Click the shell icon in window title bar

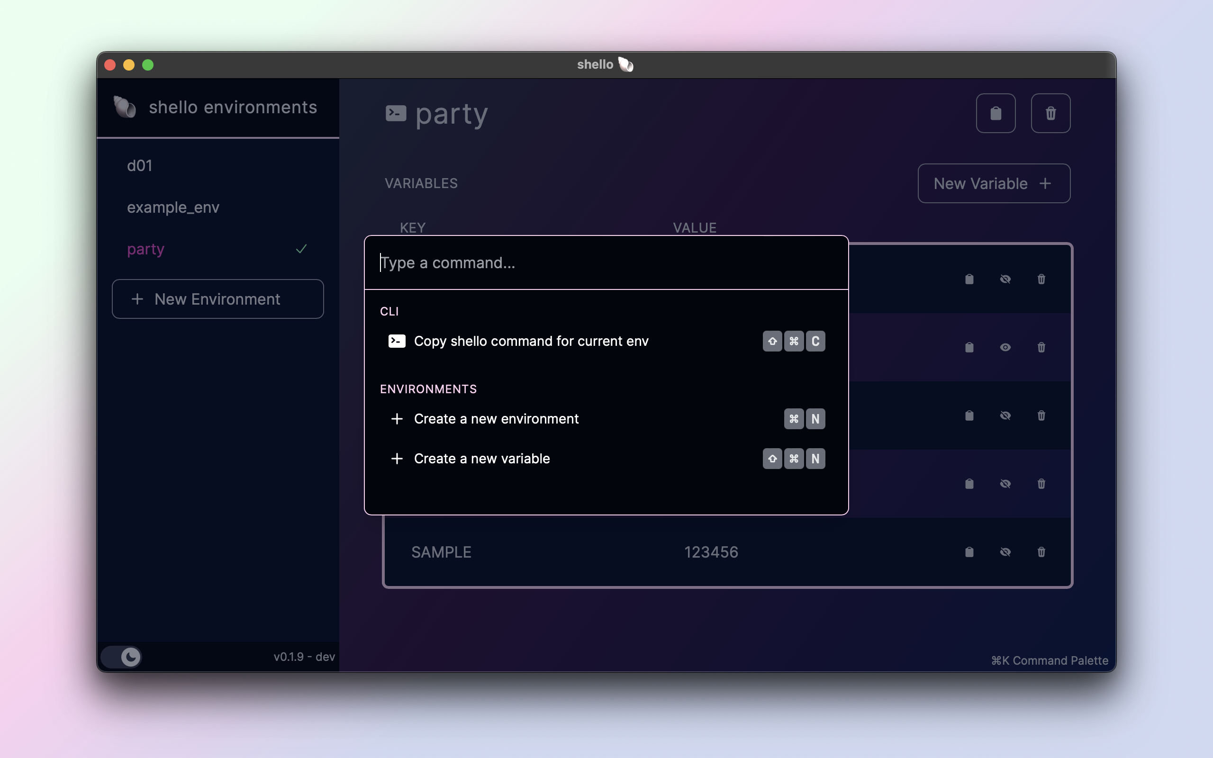tap(625, 65)
